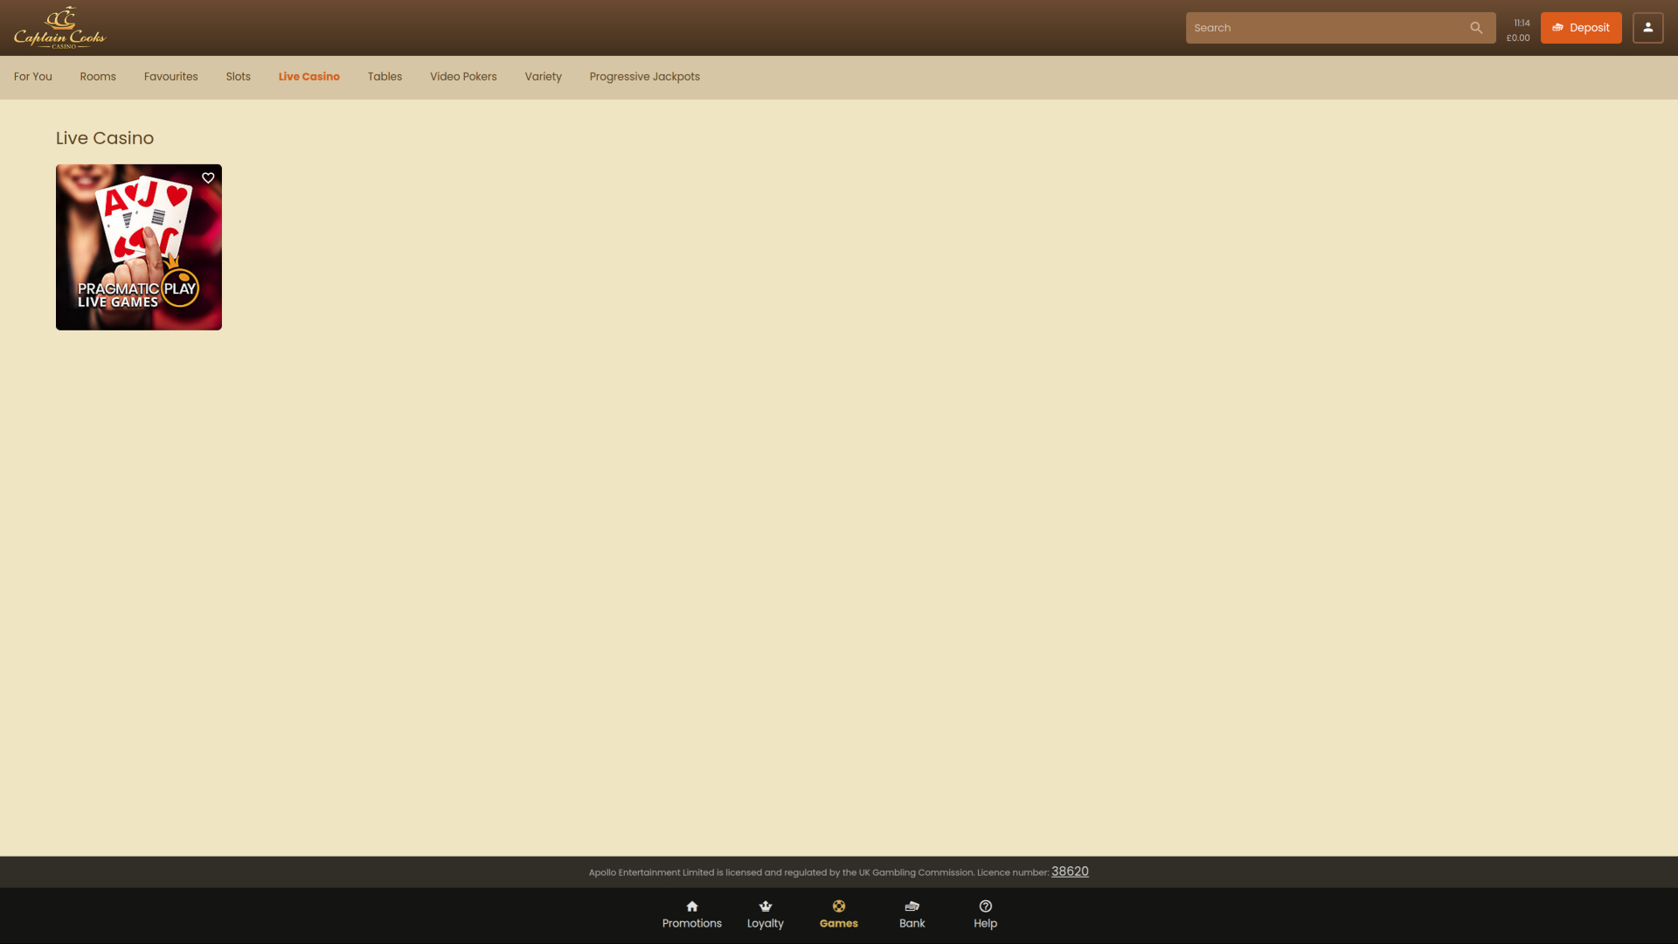Open the Progressive Jackpots tab

pos(644,77)
